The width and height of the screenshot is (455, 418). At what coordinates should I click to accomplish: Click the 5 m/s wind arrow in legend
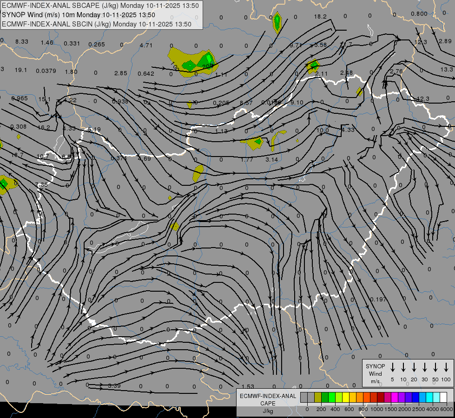coord(392,367)
